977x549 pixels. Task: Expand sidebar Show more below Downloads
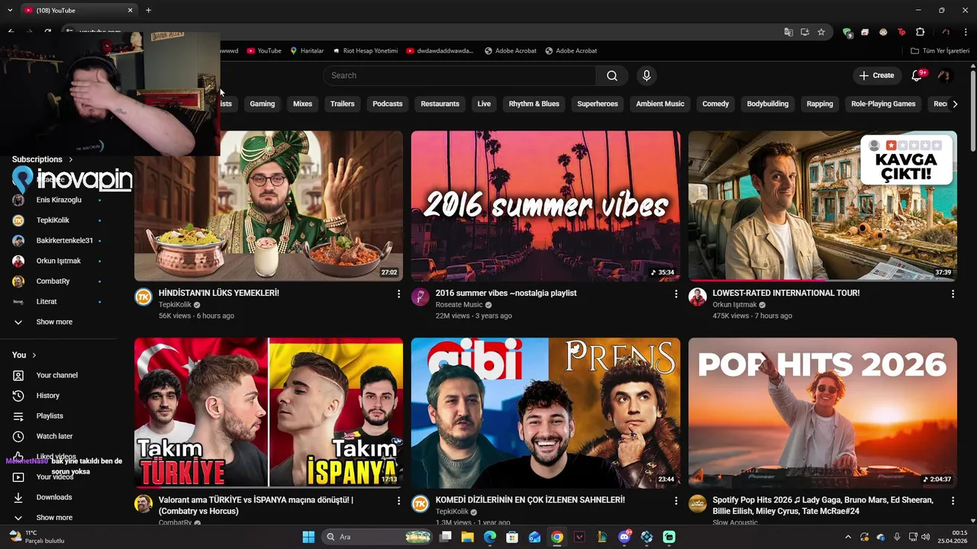55,518
